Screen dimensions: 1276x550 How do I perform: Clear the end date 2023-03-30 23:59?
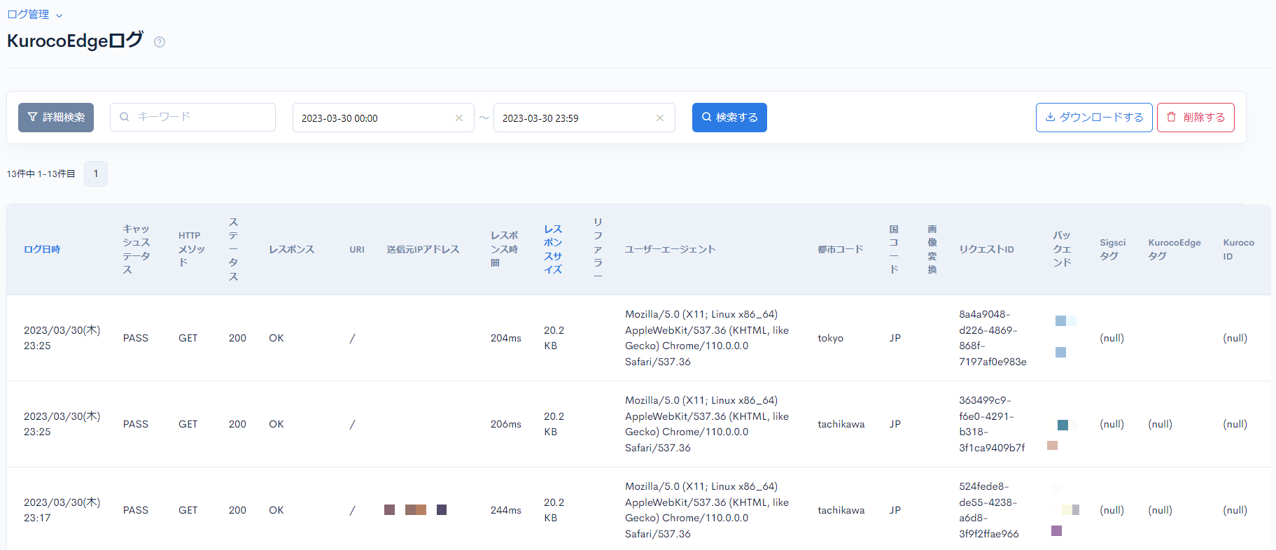point(660,118)
